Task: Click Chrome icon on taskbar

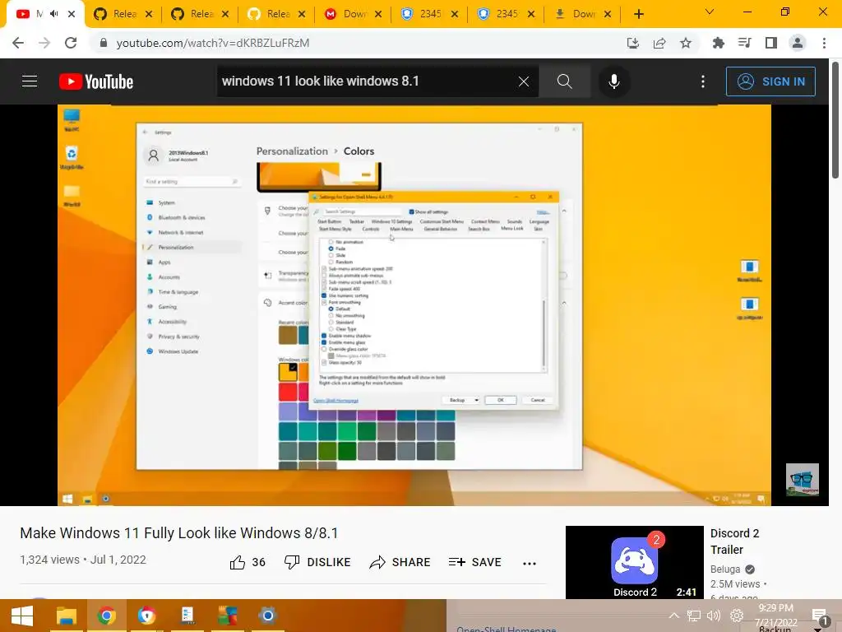Action: coord(106,616)
